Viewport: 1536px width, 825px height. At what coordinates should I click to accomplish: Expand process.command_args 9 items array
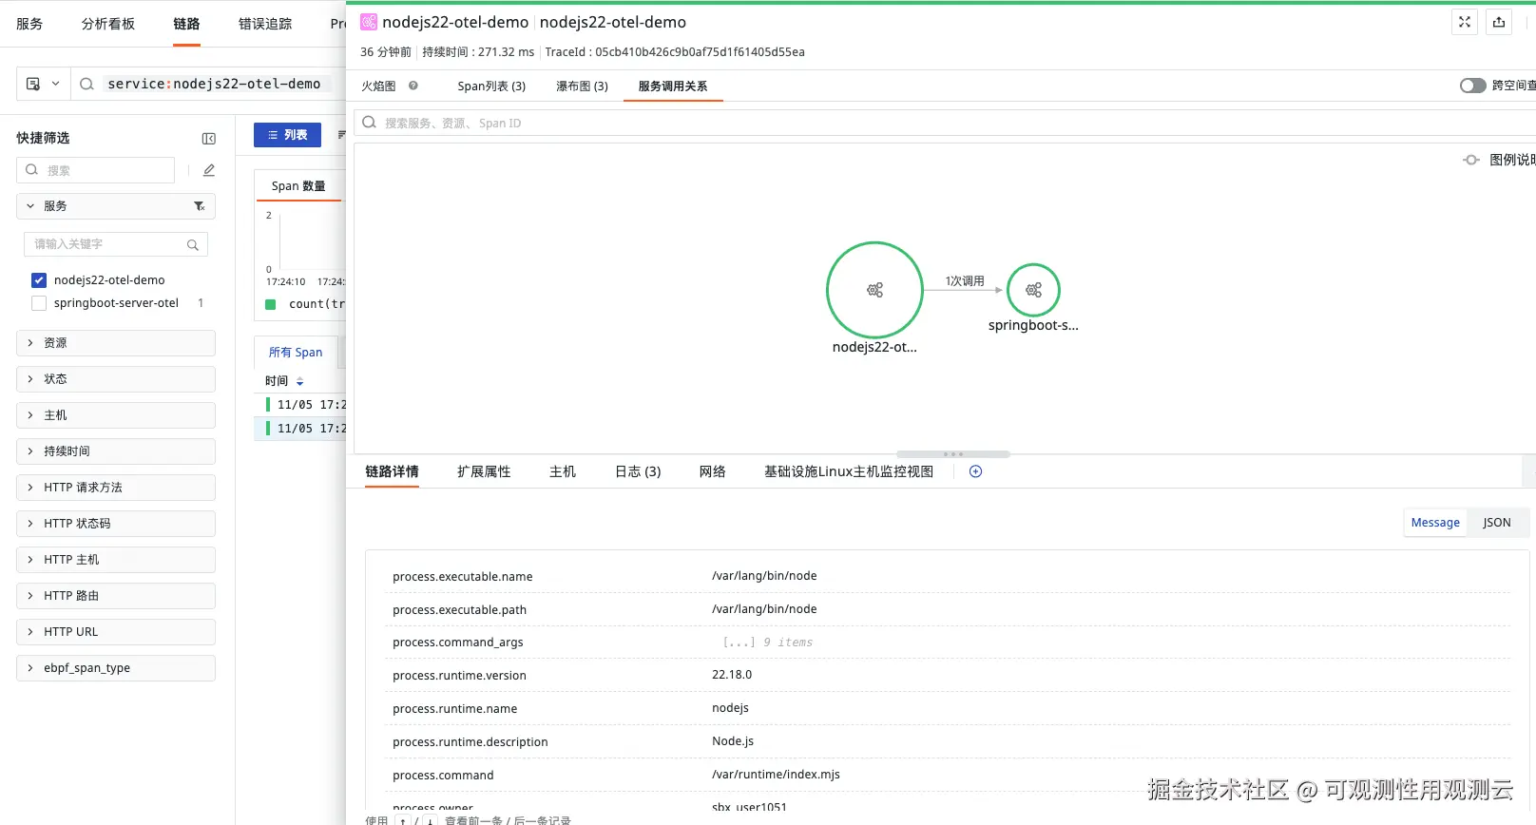pyautogui.click(x=767, y=643)
